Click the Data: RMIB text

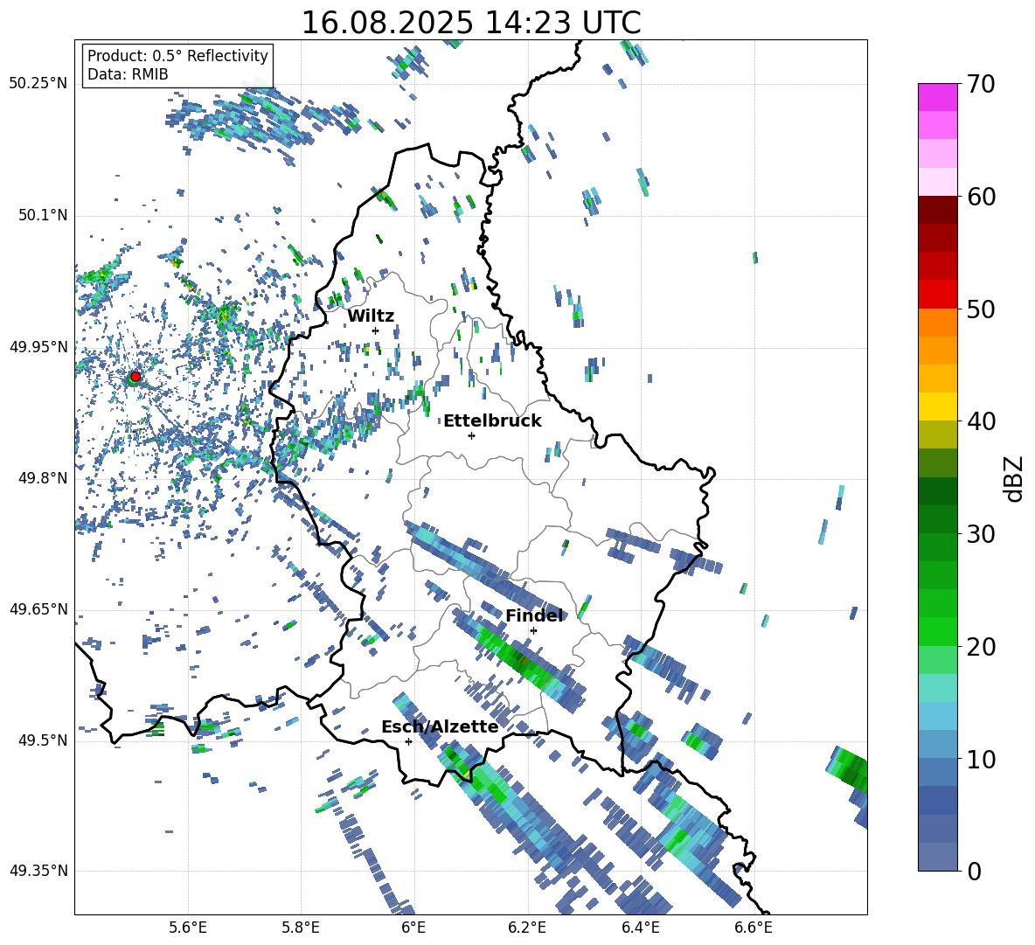128,74
